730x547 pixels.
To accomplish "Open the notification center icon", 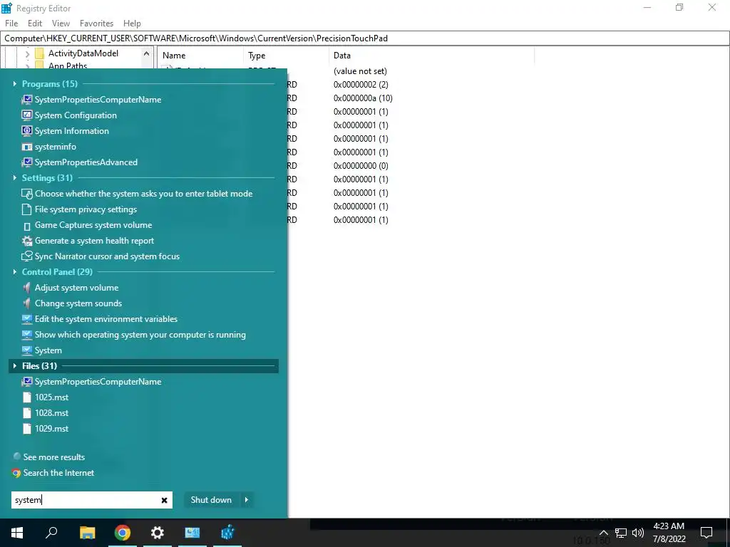I will point(706,533).
